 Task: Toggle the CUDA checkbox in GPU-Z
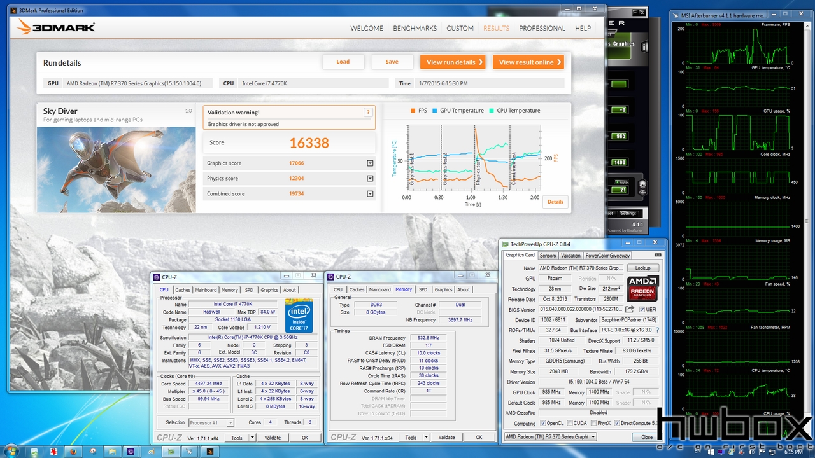(569, 423)
